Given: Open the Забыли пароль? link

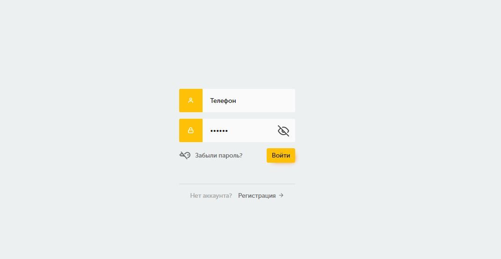Looking at the screenshot, I should pyautogui.click(x=218, y=156).
